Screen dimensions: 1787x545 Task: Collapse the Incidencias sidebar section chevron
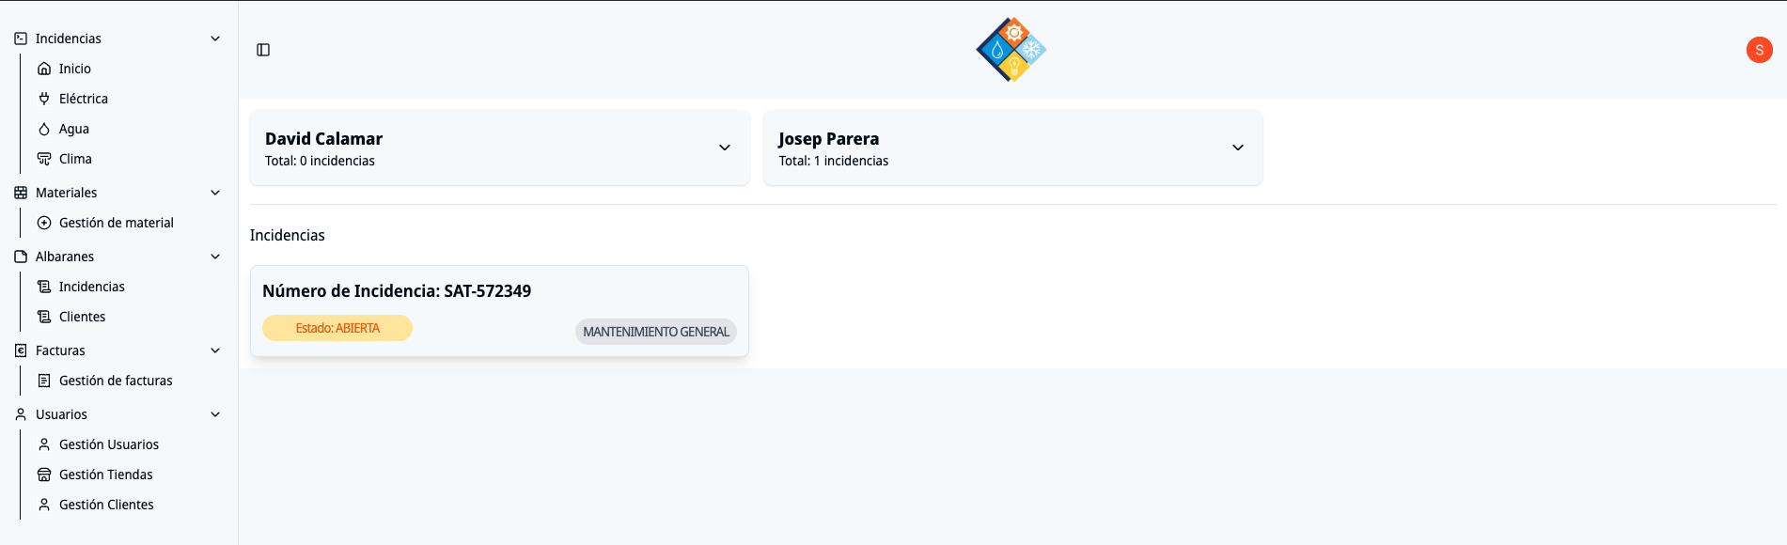(x=215, y=39)
